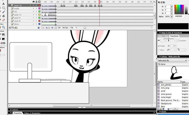Click Center Frame timeline button
Screen dimensions: 189x115
coord(43,28)
